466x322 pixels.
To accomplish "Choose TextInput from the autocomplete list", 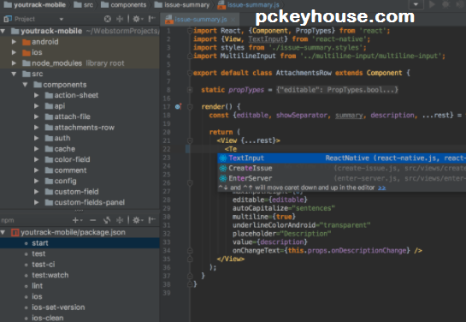I will click(342, 158).
